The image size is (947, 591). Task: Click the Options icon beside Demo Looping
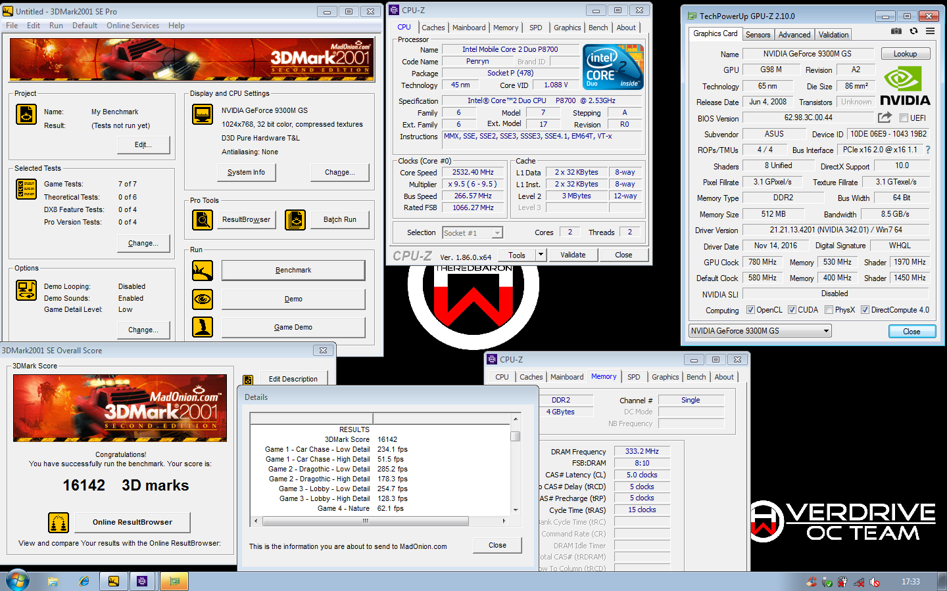pos(26,290)
